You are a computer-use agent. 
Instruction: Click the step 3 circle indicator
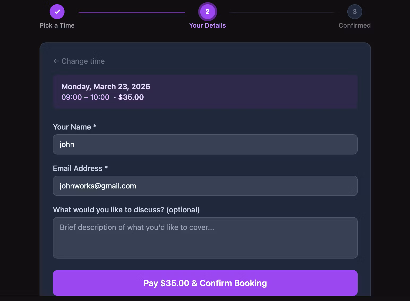[355, 12]
